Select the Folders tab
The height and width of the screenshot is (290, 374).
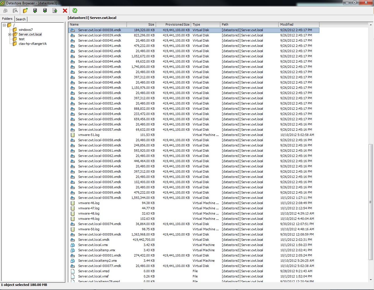pos(7,19)
